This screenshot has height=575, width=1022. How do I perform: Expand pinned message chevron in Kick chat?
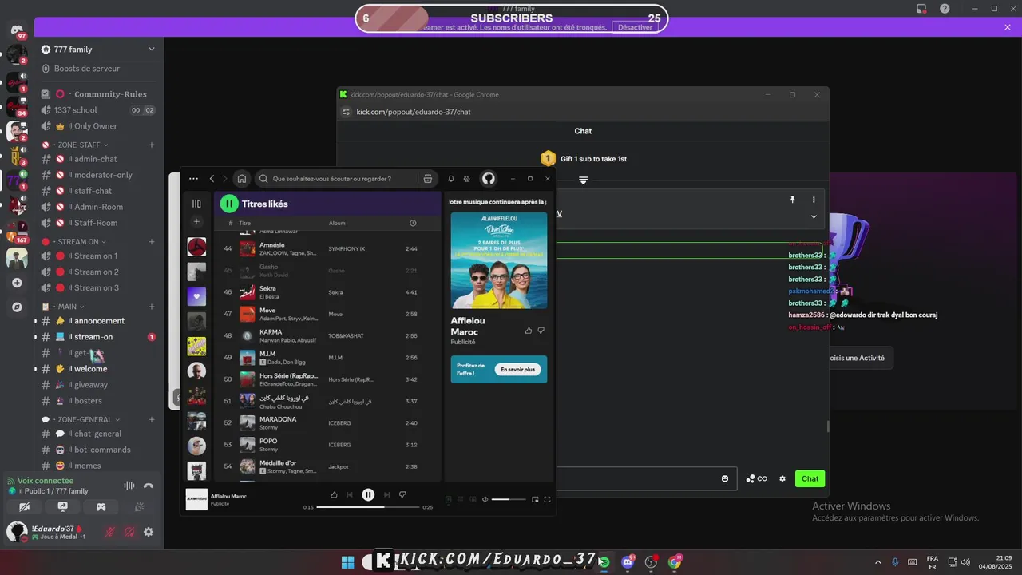click(x=814, y=216)
